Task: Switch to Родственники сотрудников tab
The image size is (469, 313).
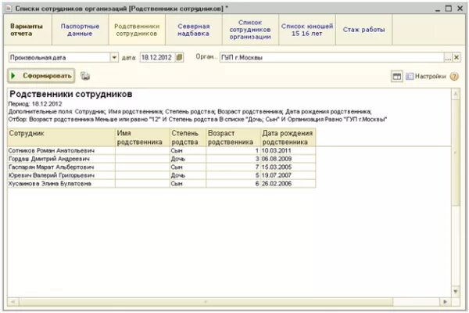Action: point(137,30)
